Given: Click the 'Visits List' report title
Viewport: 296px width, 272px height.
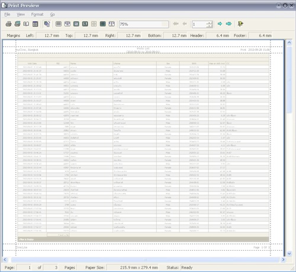Looking at the screenshot, I should coord(143,48).
